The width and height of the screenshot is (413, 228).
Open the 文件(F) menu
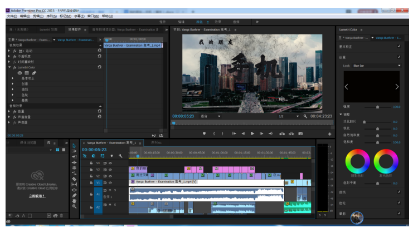click(x=12, y=16)
